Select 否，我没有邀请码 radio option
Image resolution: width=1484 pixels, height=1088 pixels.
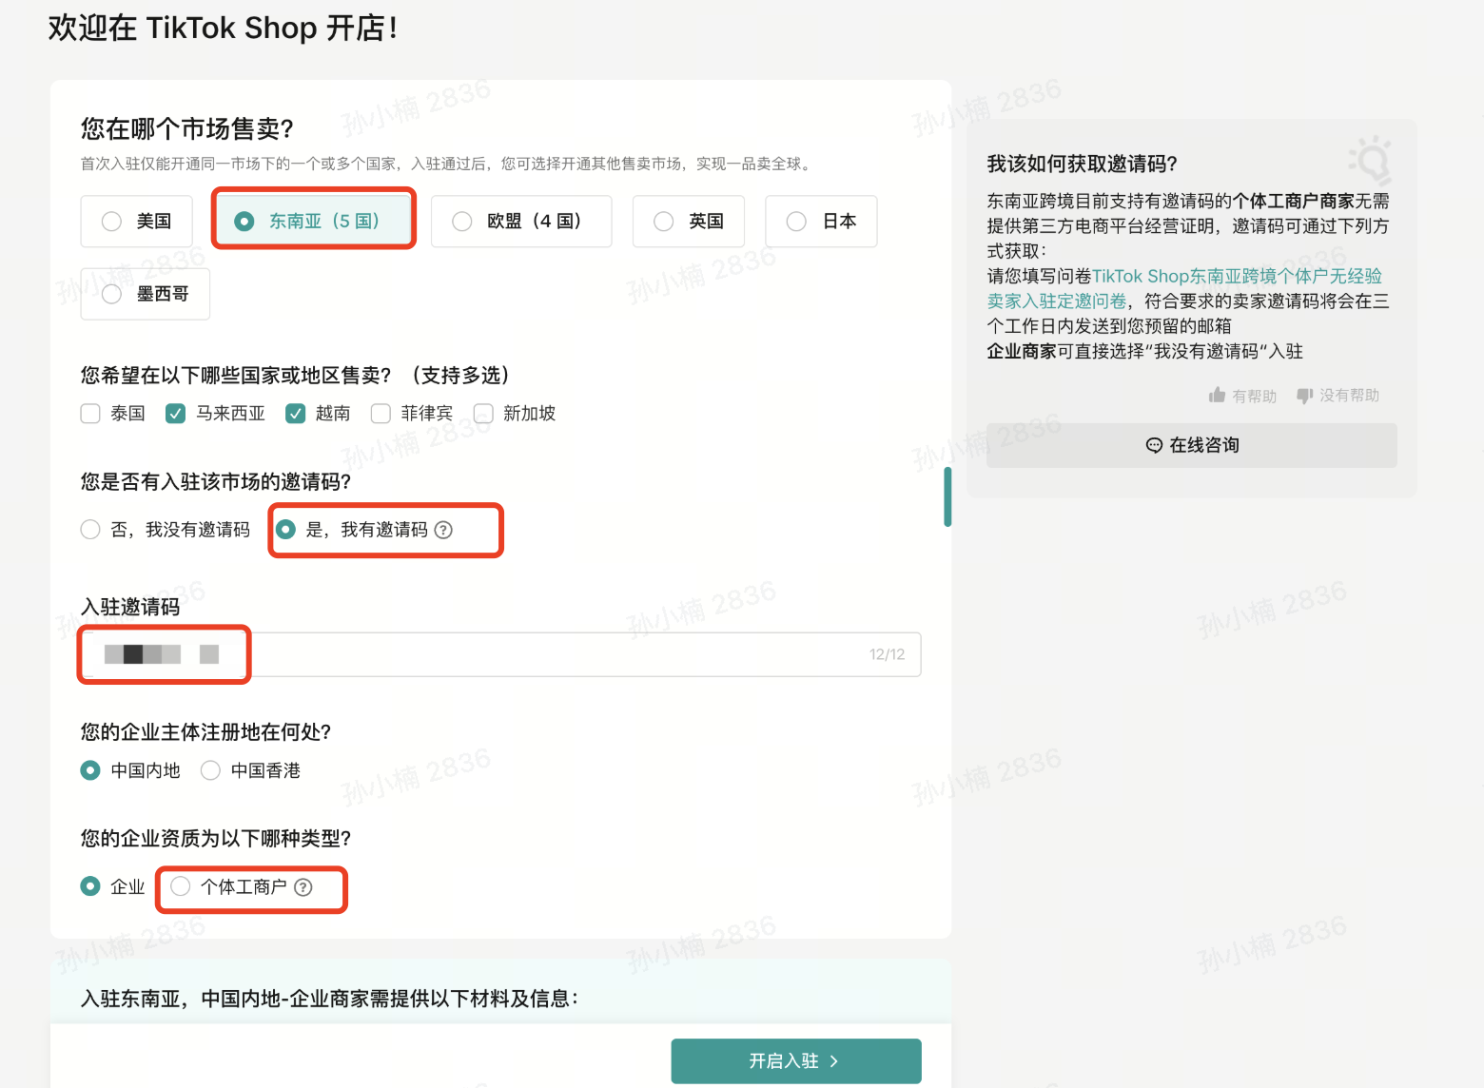(x=90, y=530)
